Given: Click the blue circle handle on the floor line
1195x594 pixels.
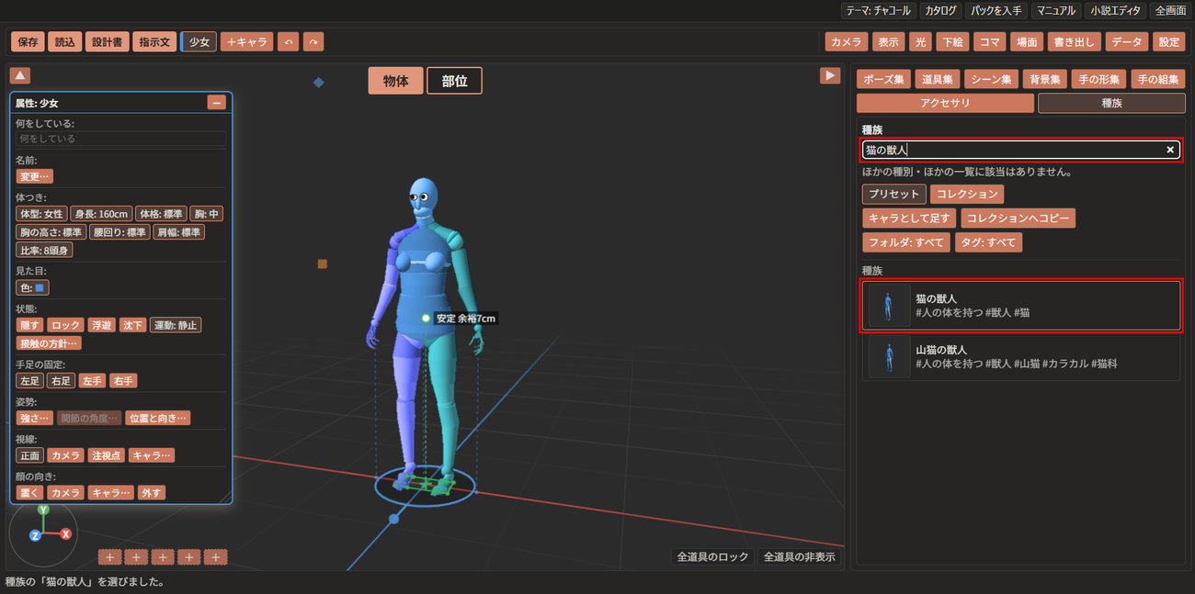Looking at the screenshot, I should [x=394, y=519].
